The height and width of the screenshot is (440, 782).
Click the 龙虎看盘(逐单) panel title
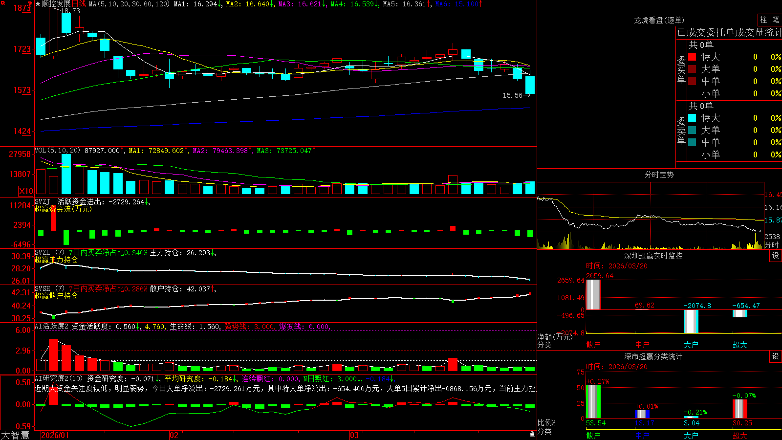(x=659, y=20)
